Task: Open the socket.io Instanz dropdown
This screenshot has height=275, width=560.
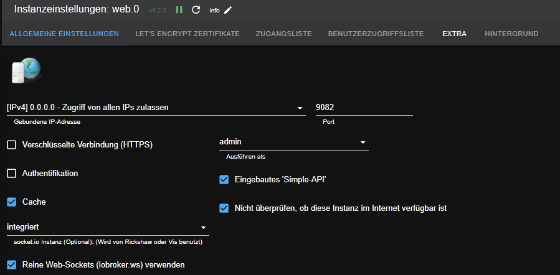Action: 107,228
